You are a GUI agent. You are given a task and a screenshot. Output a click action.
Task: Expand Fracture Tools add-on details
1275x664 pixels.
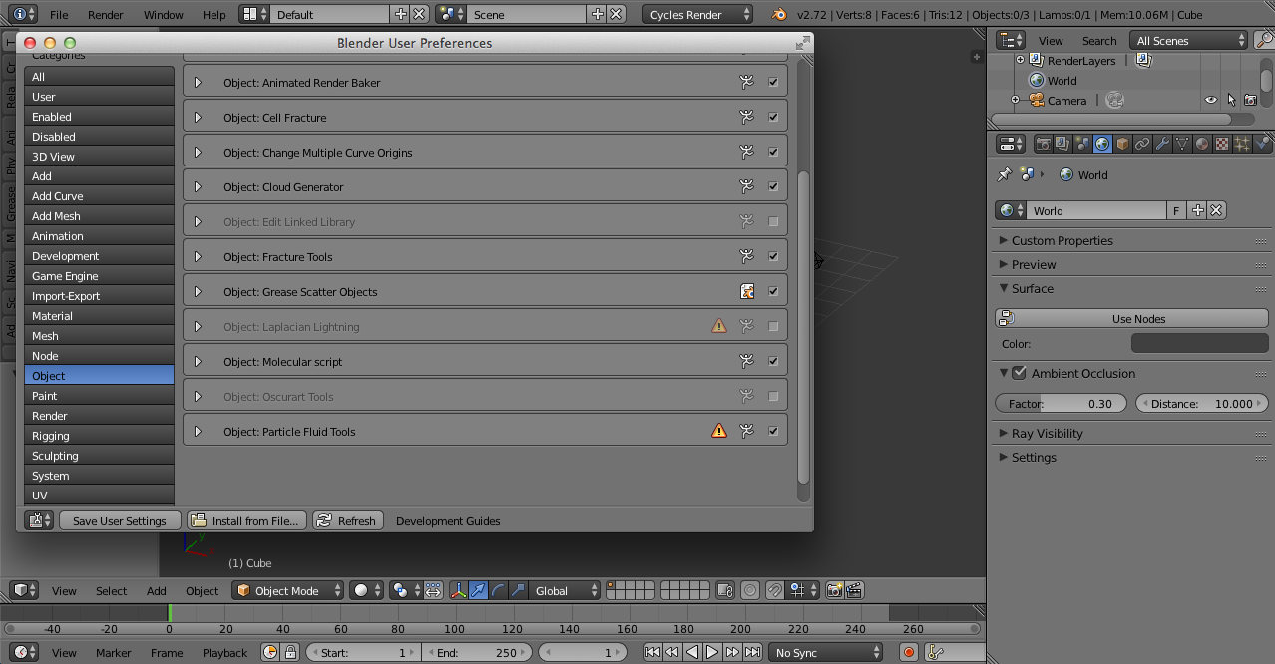point(198,256)
